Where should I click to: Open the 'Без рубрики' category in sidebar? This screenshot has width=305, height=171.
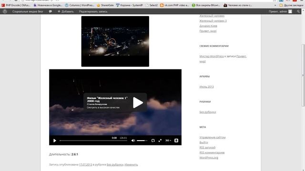(208, 112)
